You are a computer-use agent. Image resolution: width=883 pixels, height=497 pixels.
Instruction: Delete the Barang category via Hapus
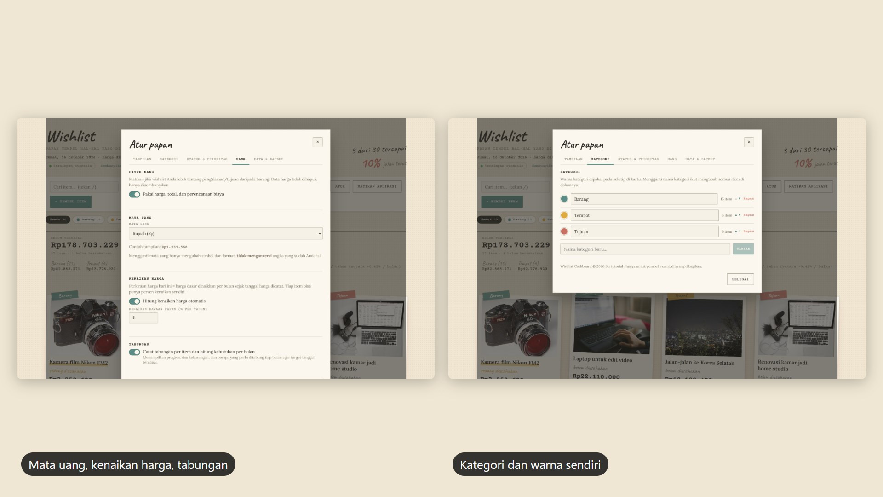749,199
